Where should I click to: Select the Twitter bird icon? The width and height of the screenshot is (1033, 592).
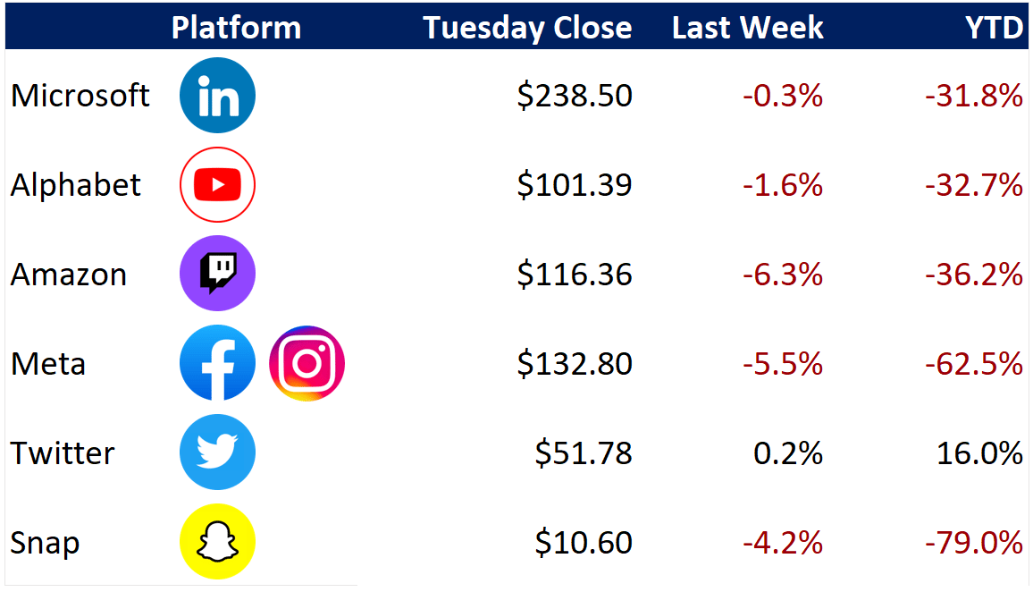(x=217, y=452)
